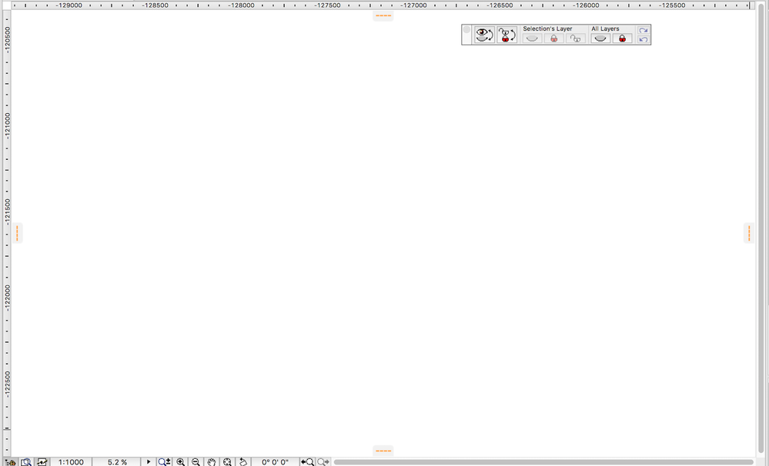The image size is (769, 466).
Task: Click the horizontal scrollbar at the bottom
Action: click(543, 461)
